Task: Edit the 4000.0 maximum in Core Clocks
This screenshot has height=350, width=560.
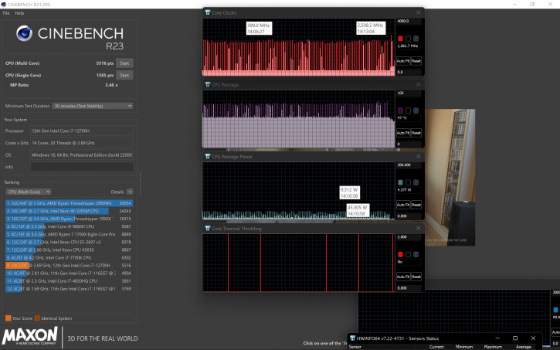Action: 409,21
